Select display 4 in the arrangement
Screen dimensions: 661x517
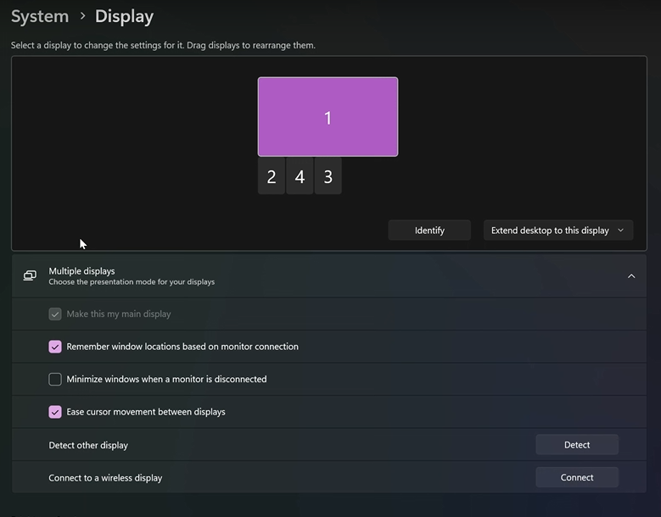[x=300, y=176]
